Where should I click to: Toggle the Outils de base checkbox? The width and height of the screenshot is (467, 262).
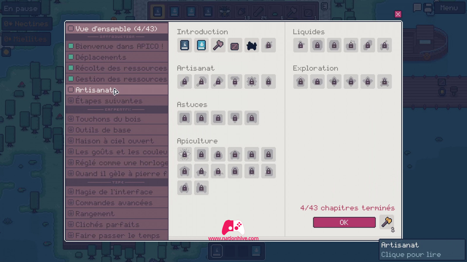click(x=71, y=130)
